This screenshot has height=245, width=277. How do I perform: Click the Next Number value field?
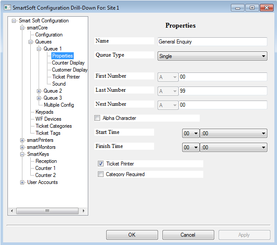coord(223,105)
